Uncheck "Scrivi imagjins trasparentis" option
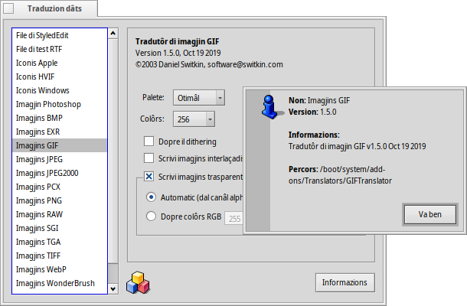Screen dimensions: 467x306 pyautogui.click(x=149, y=177)
